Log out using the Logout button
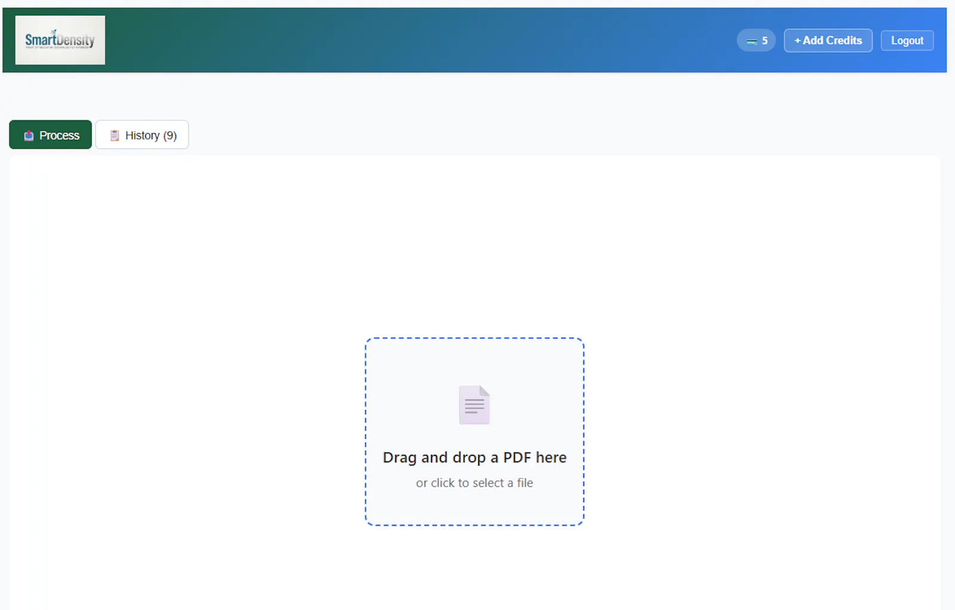This screenshot has height=610, width=955. (907, 41)
